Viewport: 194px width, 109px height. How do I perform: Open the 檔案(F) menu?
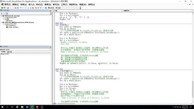tap(7, 5)
